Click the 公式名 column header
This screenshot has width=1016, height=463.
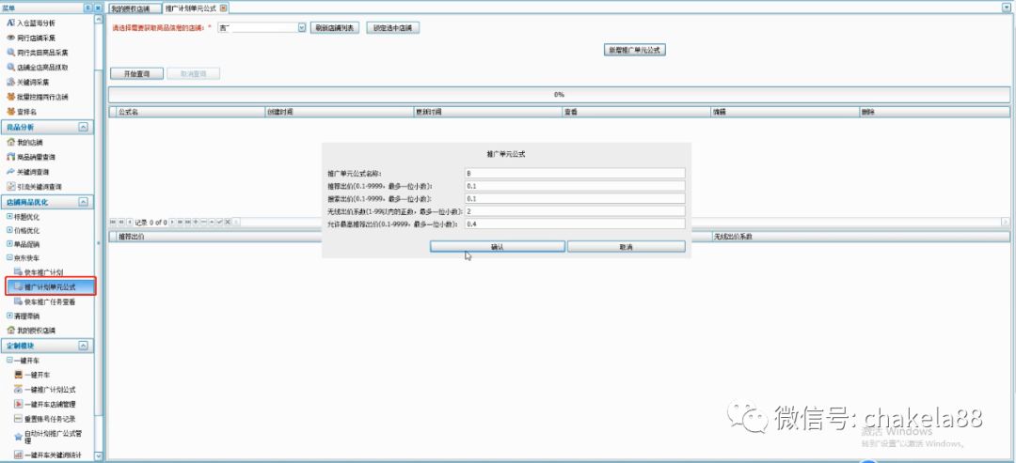click(x=190, y=112)
